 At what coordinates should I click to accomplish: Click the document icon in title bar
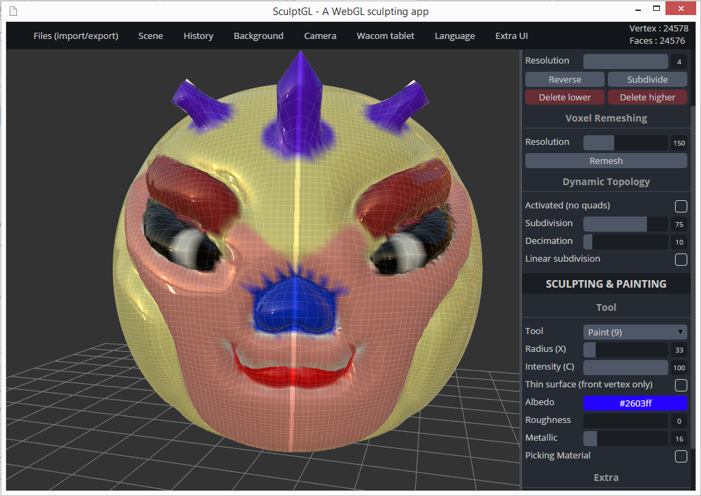coord(14,11)
